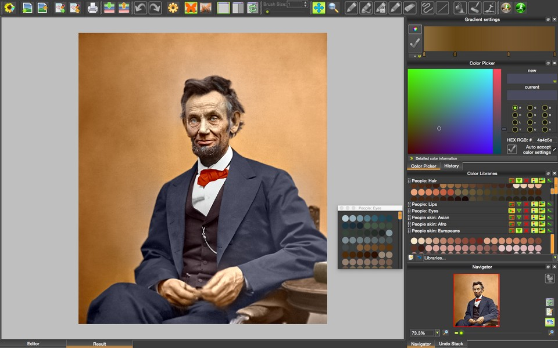Open the Undo Stack tab
The image size is (558, 348).
pyautogui.click(x=452, y=343)
